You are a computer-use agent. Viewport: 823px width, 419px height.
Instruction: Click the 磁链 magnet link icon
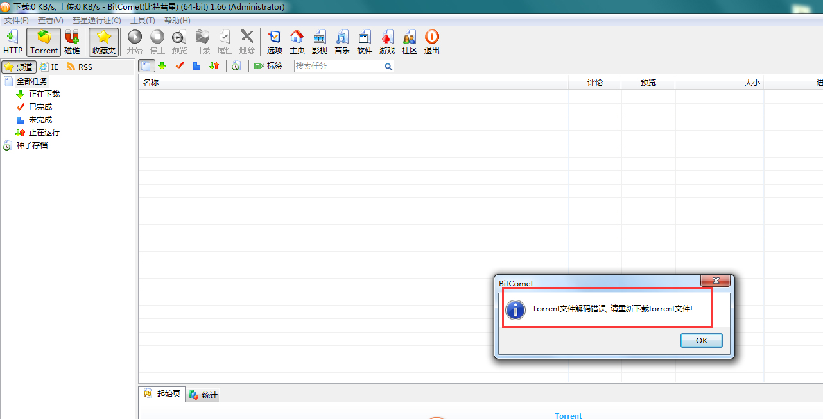(72, 42)
